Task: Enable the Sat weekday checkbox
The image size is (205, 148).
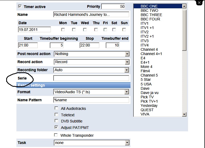Action: click(114, 30)
